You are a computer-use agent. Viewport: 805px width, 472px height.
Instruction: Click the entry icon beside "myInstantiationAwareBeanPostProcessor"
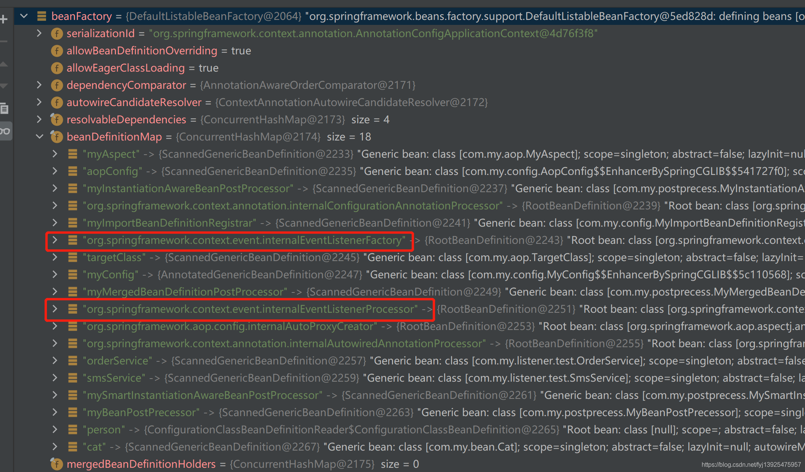tap(72, 188)
